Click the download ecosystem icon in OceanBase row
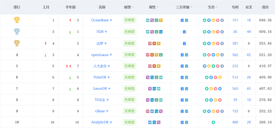275x128 pixels. pos(222,20)
